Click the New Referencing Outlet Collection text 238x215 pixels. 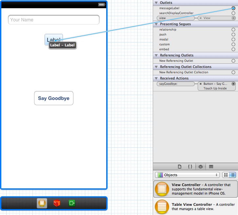click(x=184, y=72)
